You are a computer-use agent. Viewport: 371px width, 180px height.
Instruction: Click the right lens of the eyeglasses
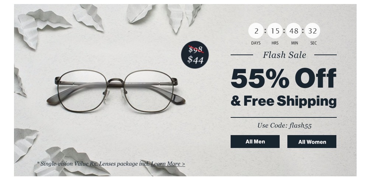pos(148,91)
